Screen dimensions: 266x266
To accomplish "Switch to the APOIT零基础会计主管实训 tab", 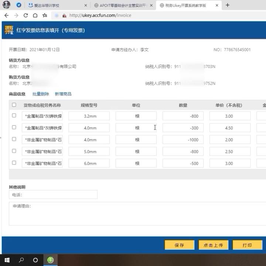I will pyautogui.click(x=123, y=6).
